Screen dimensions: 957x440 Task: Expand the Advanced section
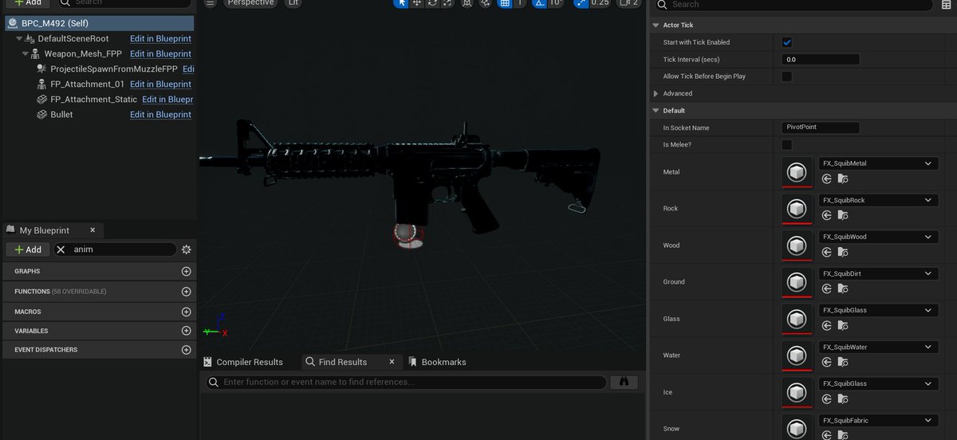656,93
